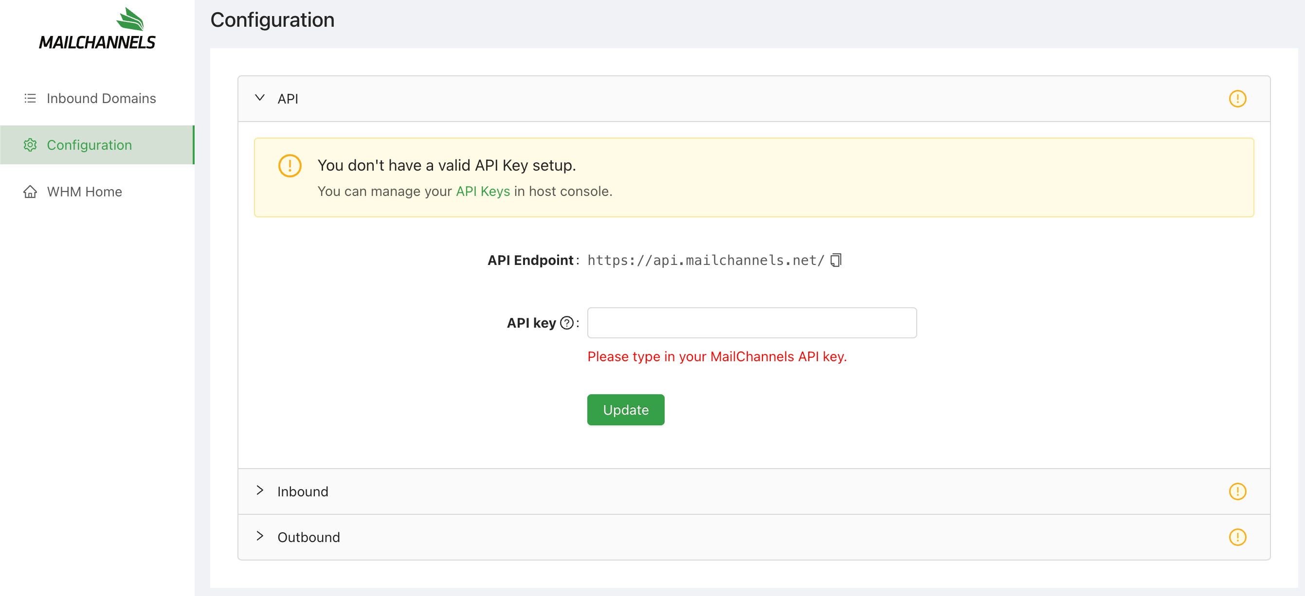
Task: Open Inbound Domains menu item
Action: 97,98
